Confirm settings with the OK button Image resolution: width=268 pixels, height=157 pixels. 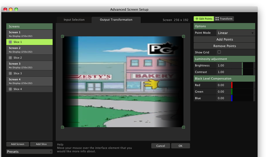181,146
